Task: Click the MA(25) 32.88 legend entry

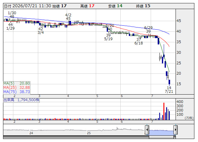Action: tap(17, 87)
